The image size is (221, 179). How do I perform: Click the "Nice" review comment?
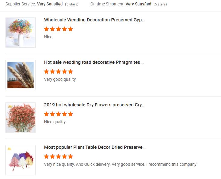(48, 37)
